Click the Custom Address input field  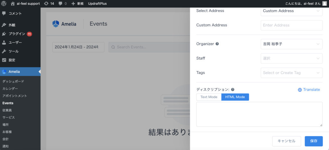[x=291, y=25]
